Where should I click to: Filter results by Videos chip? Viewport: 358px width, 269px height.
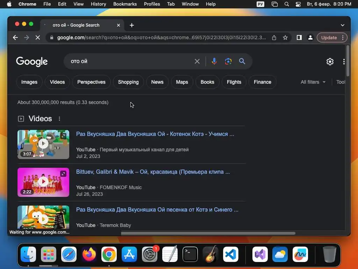click(57, 82)
